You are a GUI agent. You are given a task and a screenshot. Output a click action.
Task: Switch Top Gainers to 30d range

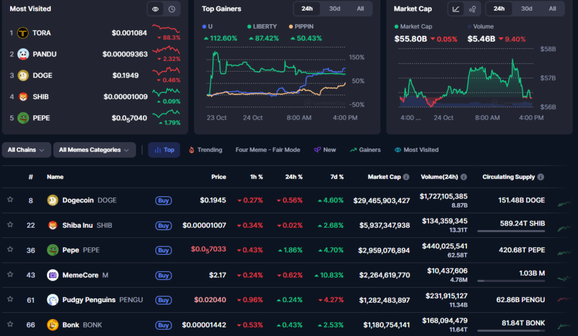click(335, 9)
